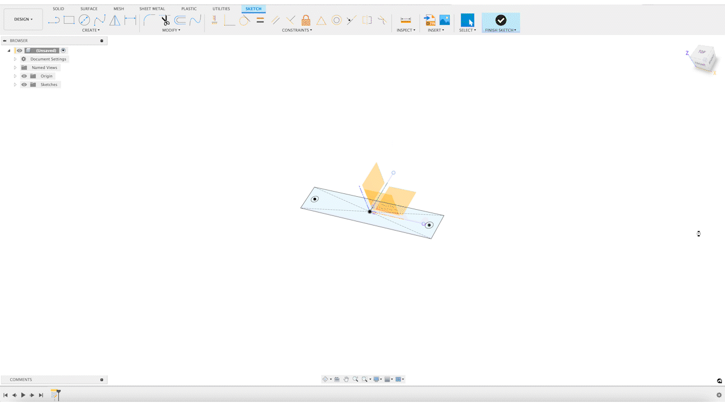Apply the Collinear constraint
This screenshot has width=725, height=407.
pyautogui.click(x=352, y=20)
